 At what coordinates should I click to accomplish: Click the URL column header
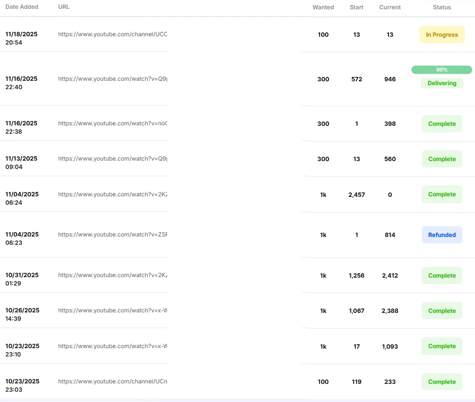coord(64,7)
